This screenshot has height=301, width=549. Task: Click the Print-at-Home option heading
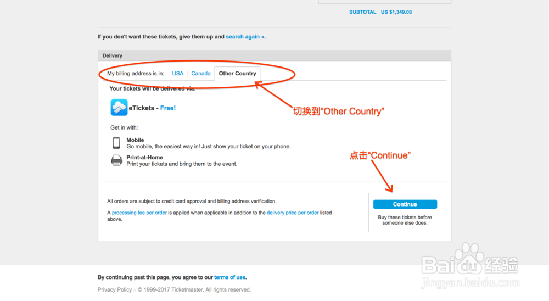click(x=144, y=157)
